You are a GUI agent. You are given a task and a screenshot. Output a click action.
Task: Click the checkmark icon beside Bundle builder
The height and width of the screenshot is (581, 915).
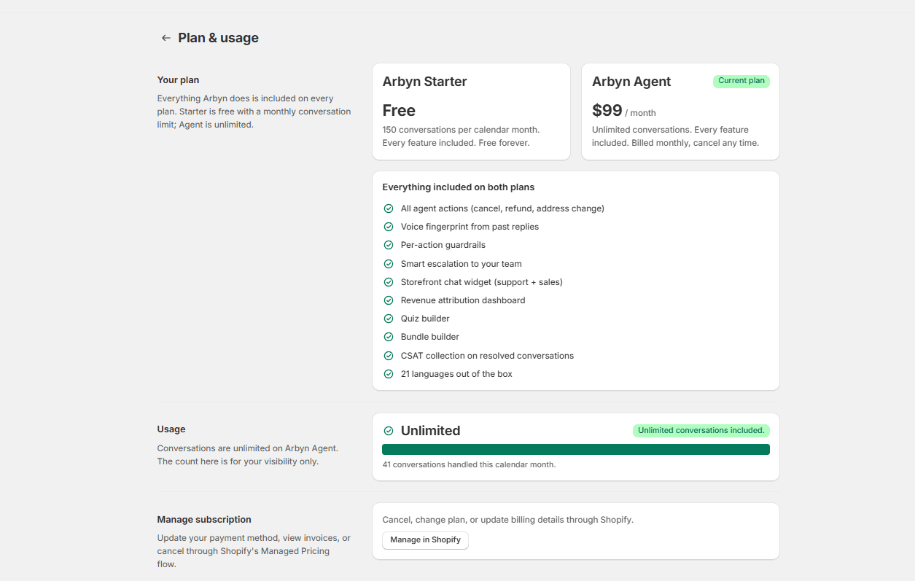click(x=389, y=337)
